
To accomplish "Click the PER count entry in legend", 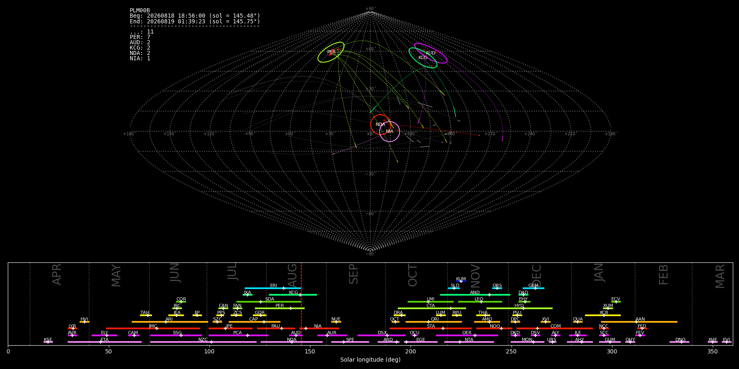I will click(140, 37).
